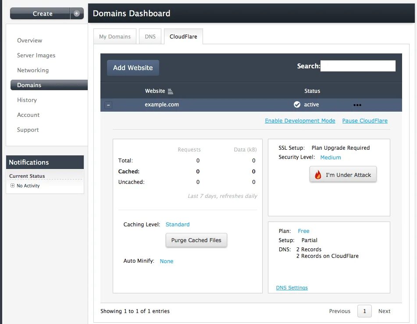417x324 pixels.
Task: Click the Plan Upgrade Required text
Action: pos(340,148)
